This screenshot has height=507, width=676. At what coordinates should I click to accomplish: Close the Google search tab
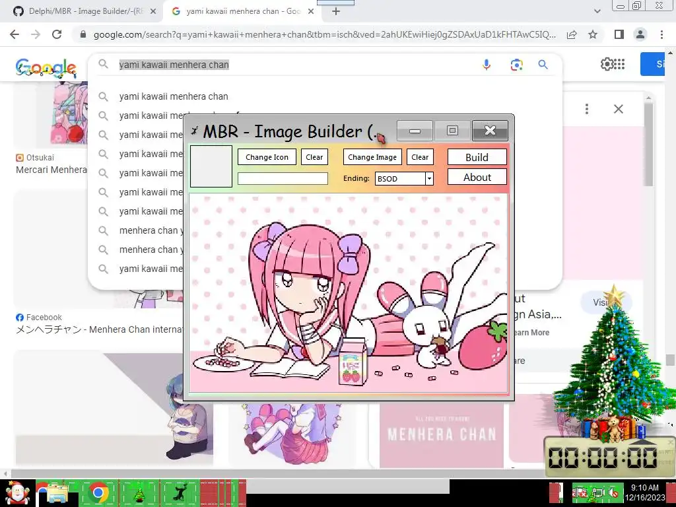[311, 12]
